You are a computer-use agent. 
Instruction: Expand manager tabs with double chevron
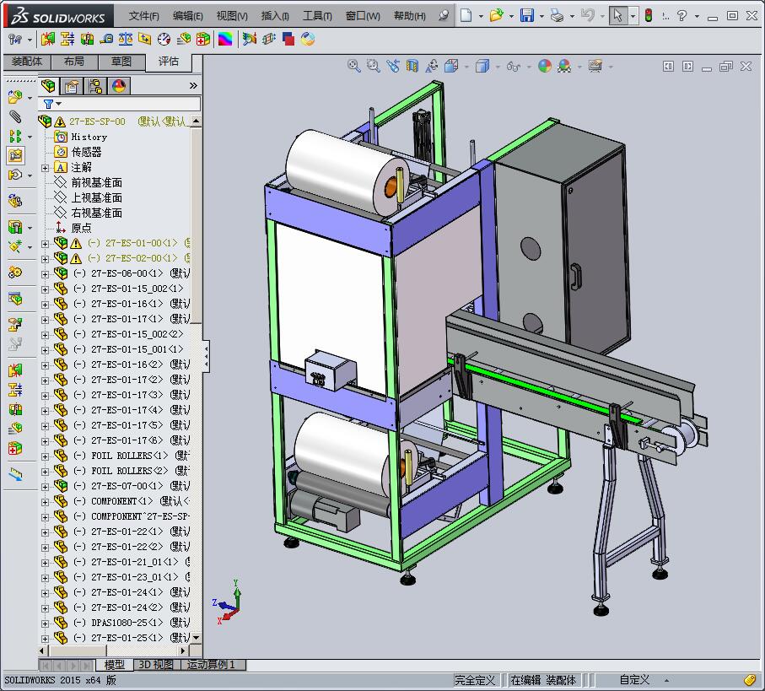[x=193, y=86]
